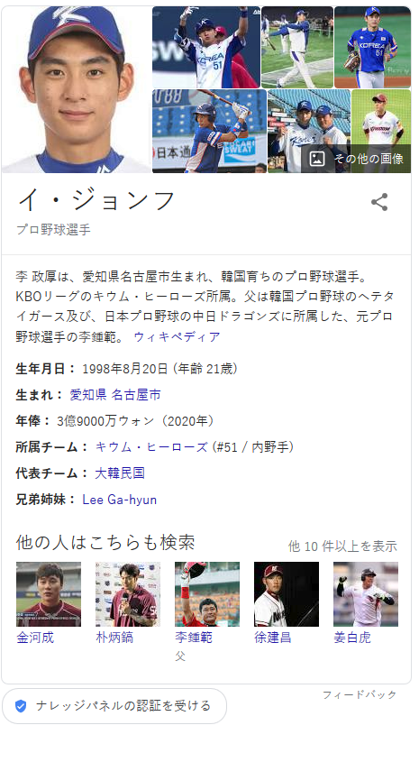
Task: Click the share icon beside the name
Action: click(x=379, y=202)
